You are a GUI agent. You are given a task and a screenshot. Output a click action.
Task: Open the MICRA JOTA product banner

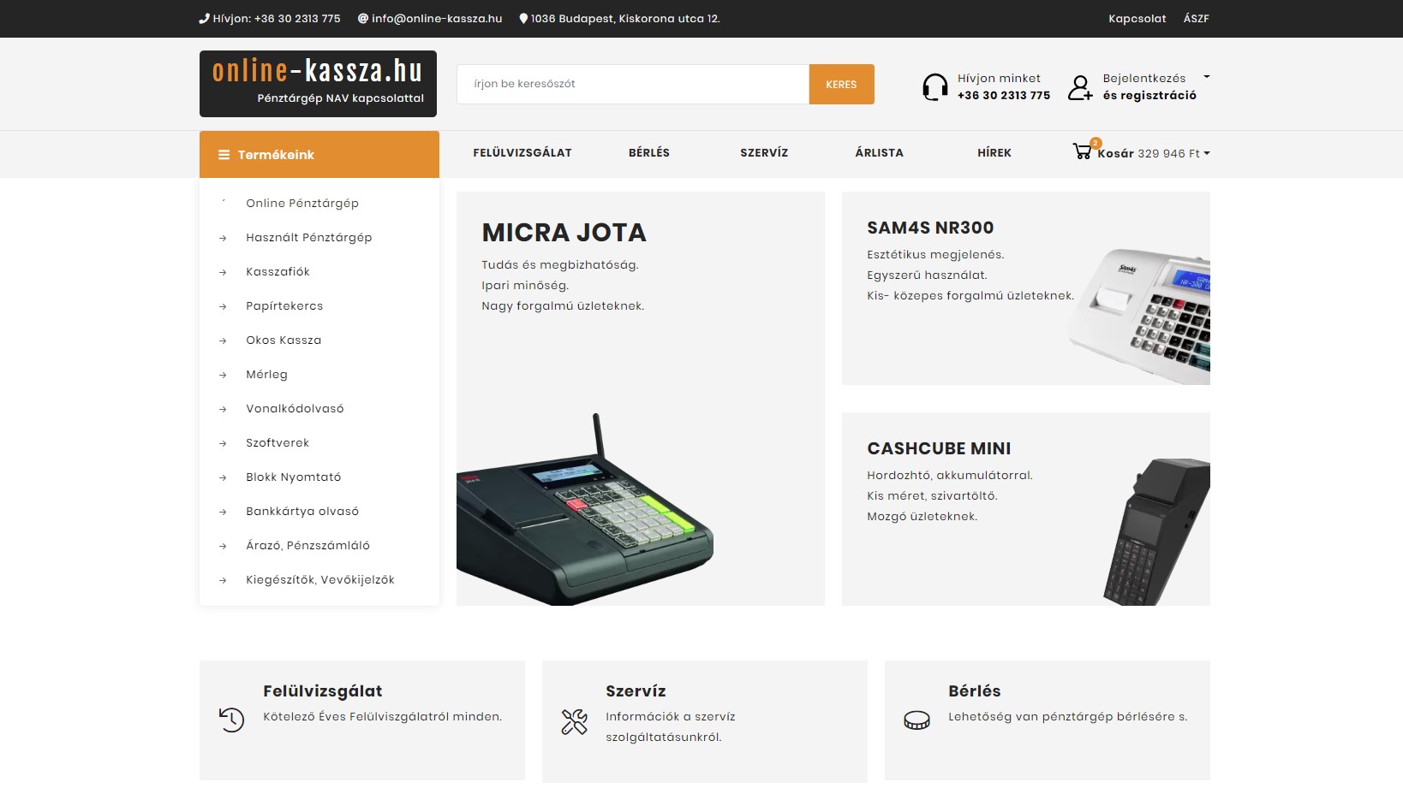641,399
